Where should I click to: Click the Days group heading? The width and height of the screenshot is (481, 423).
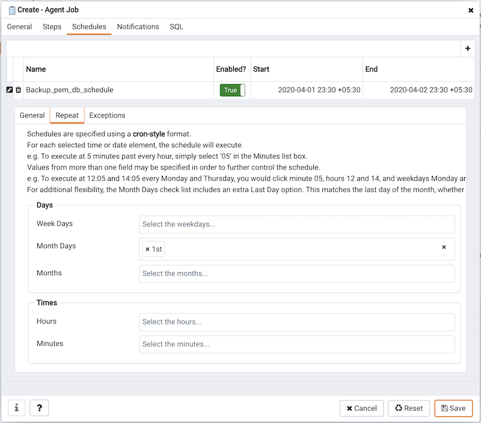coord(44,205)
